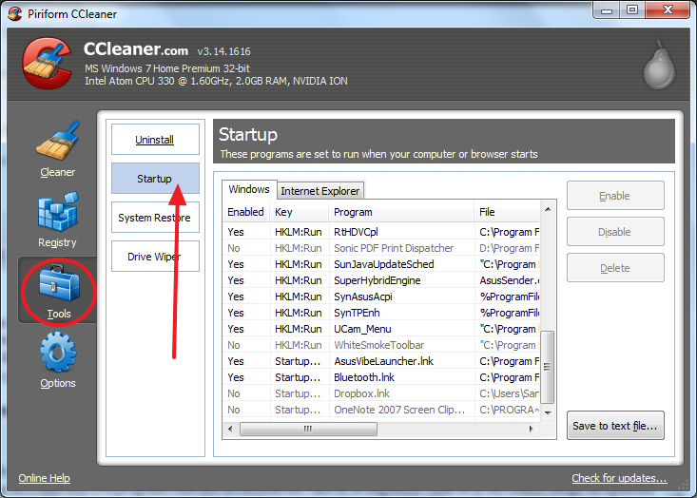Click the horizontal scrollbar left arrow
The width and height of the screenshot is (697, 498).
click(x=230, y=429)
